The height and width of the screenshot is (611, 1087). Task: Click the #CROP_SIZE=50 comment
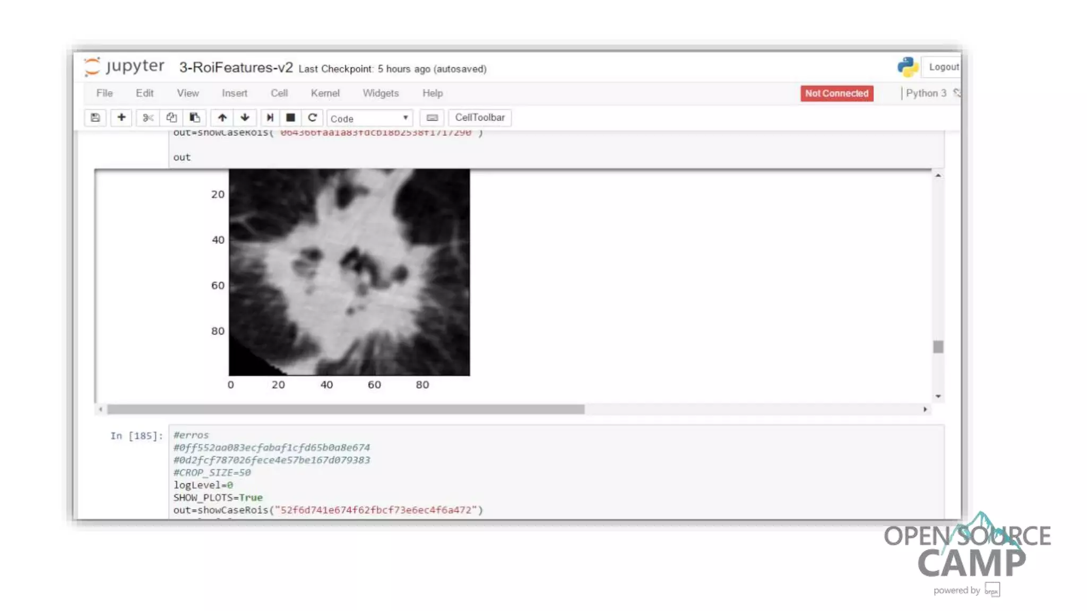(212, 473)
